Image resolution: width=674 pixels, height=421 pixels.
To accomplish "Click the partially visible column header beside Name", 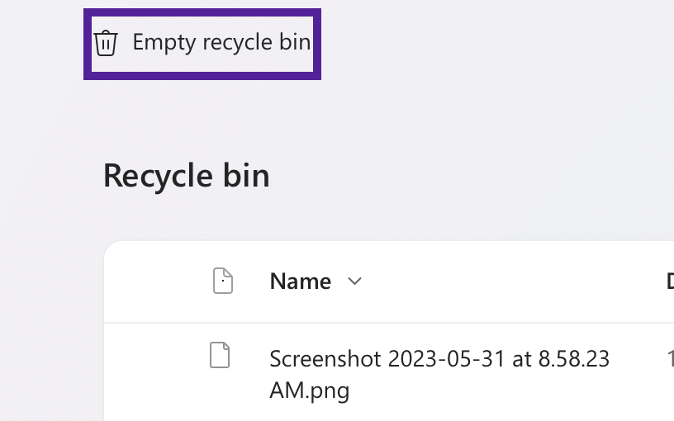I will coord(670,281).
